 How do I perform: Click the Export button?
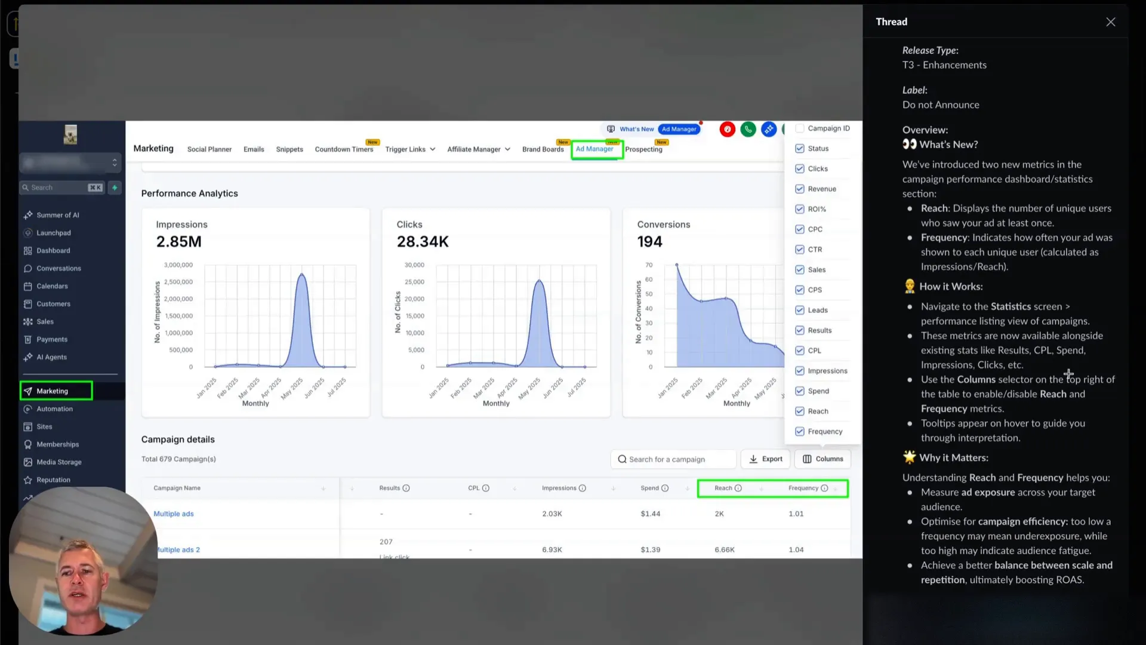(766, 459)
